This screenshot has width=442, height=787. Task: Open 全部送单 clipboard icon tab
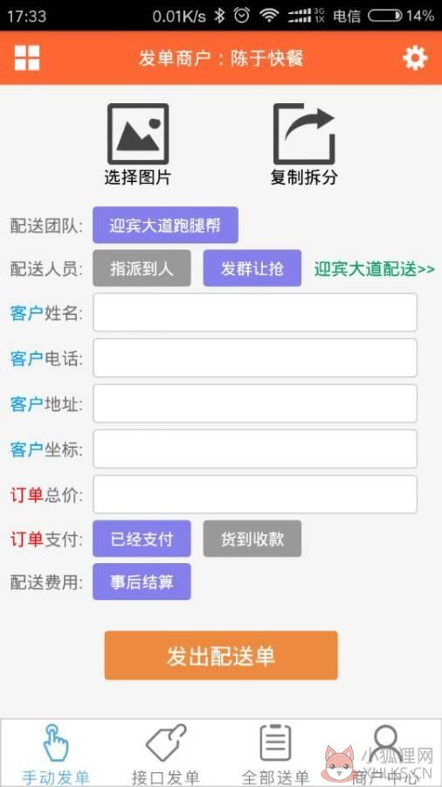[275, 743]
